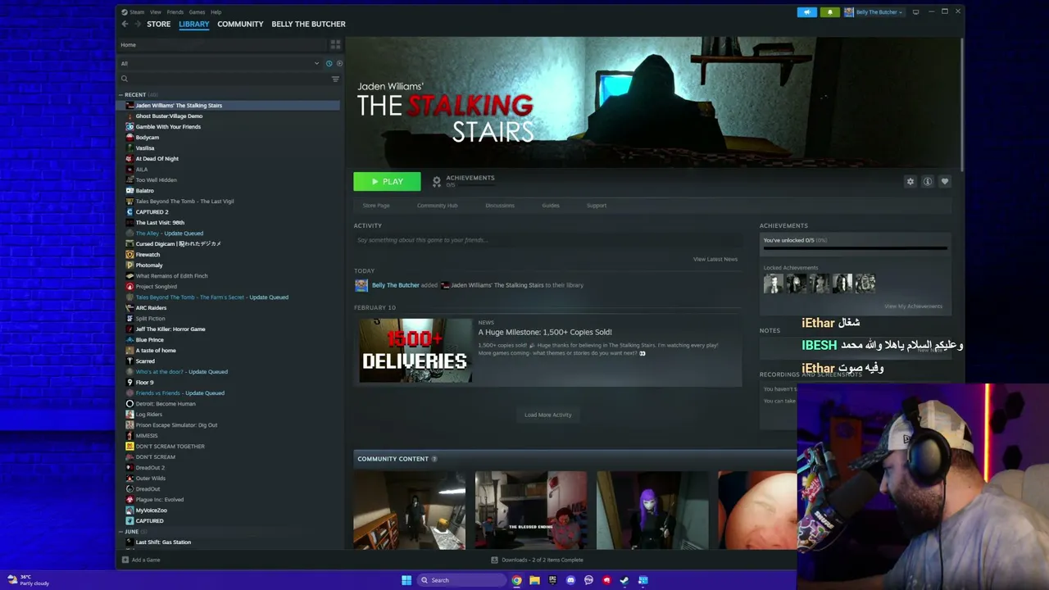
Task: Click the library search field
Action: coord(224,79)
